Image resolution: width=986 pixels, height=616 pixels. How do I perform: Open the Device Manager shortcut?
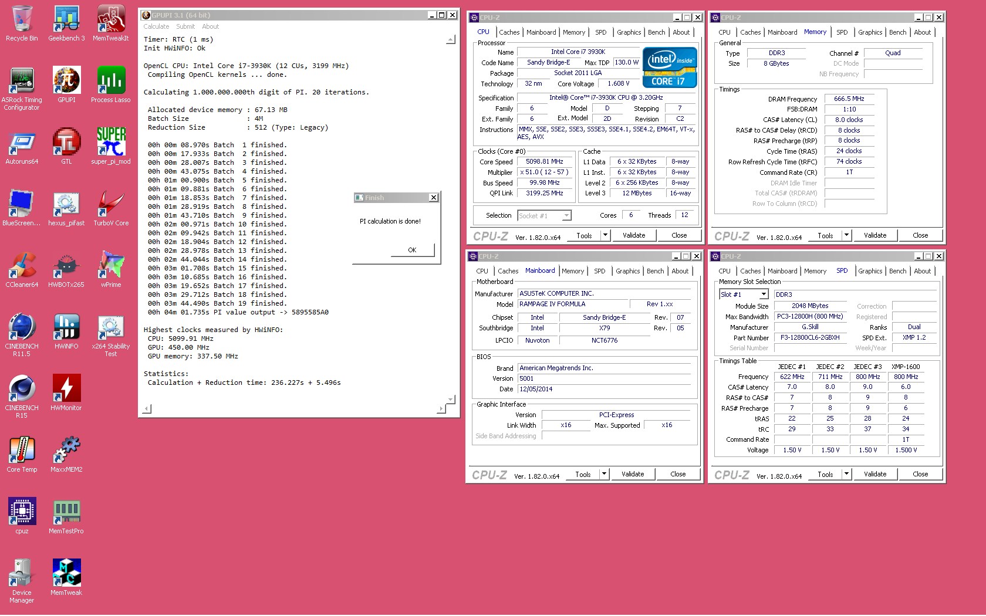22,581
